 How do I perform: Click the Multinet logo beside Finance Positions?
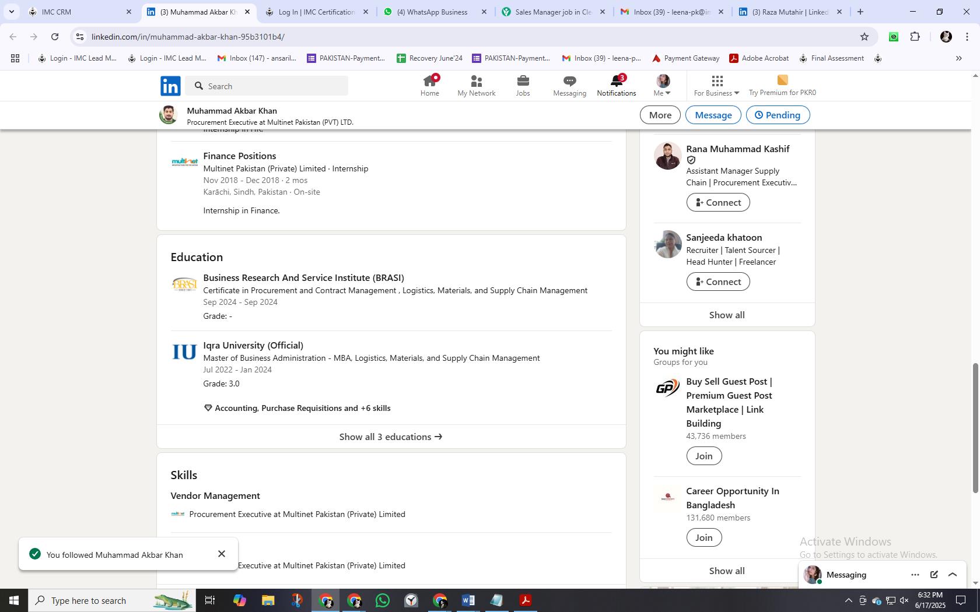point(184,162)
